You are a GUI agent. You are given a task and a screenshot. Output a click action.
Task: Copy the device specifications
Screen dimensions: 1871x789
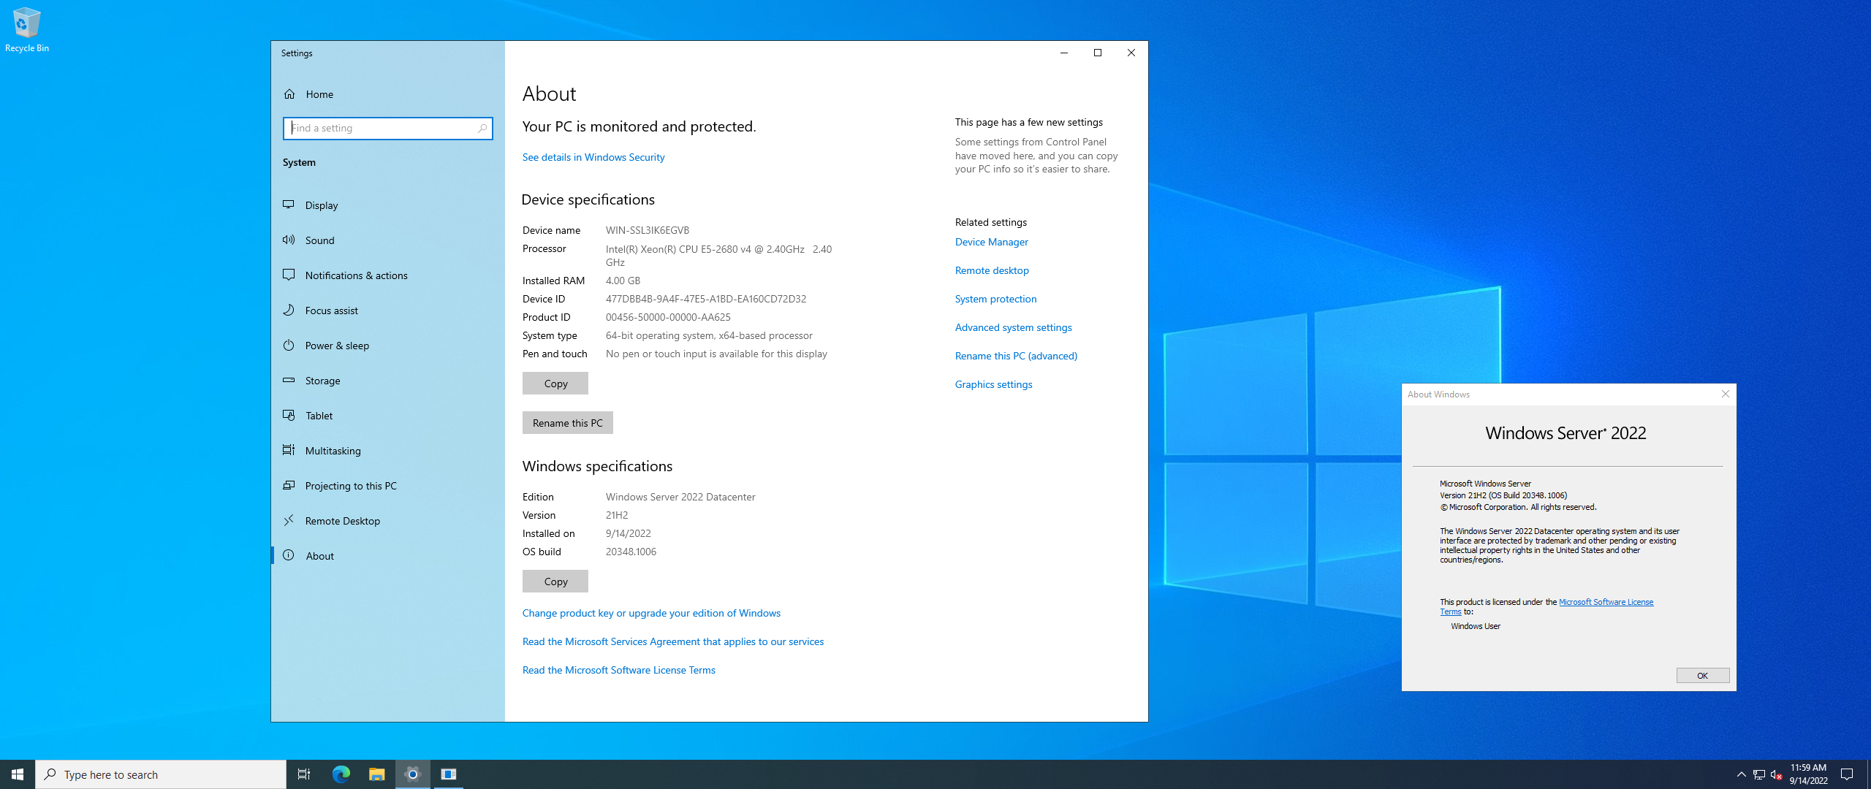tap(555, 384)
